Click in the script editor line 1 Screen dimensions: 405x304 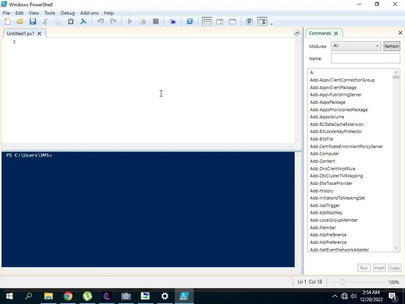tap(155, 42)
